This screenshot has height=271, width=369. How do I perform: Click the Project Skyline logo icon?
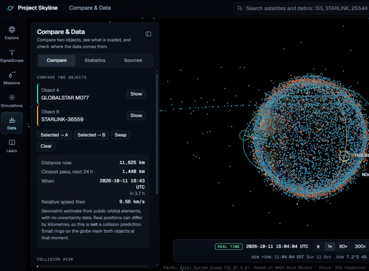[10, 8]
